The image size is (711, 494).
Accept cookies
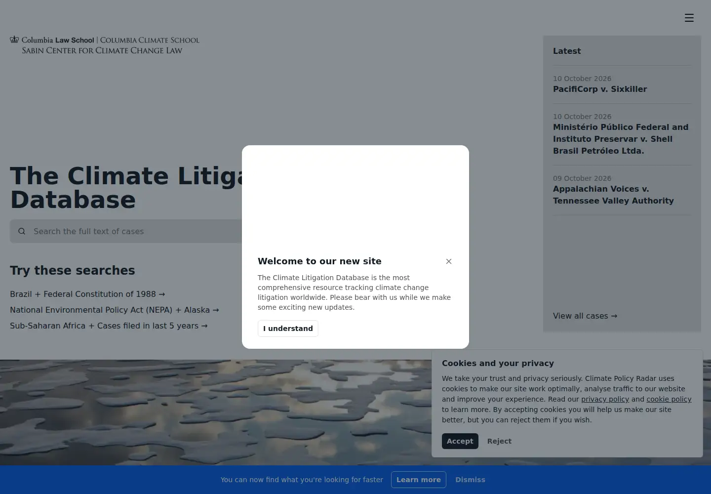460,441
